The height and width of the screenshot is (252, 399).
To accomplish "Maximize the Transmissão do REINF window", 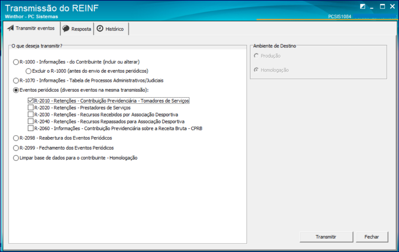I will (x=383, y=6).
